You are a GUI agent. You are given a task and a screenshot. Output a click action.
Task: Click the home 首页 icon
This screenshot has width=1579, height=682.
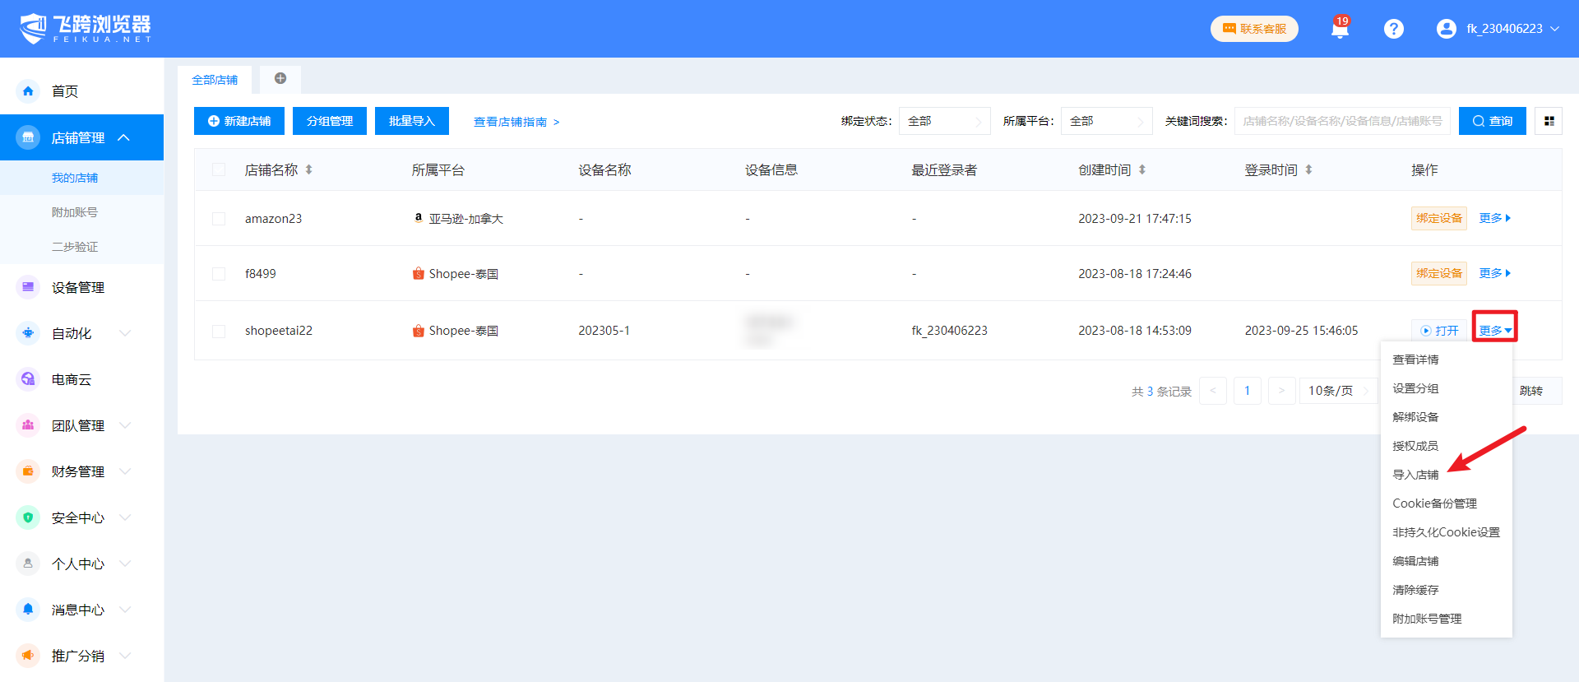[28, 91]
